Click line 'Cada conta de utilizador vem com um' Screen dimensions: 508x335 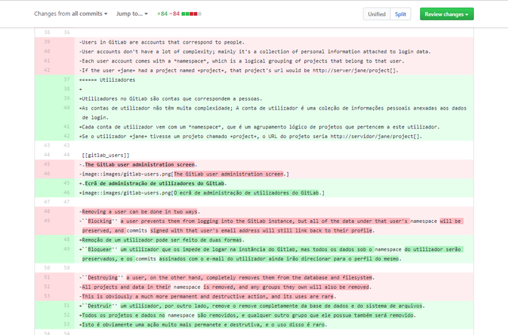(x=260, y=127)
